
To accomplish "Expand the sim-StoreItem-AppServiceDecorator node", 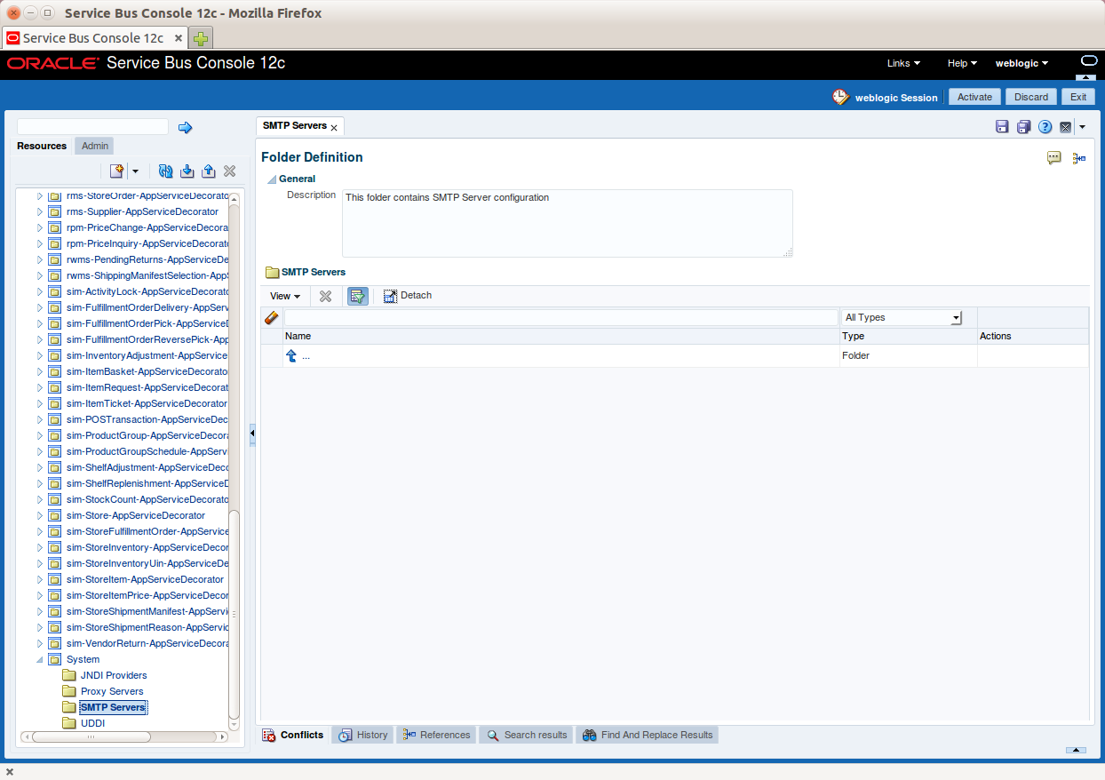I will 39,580.
